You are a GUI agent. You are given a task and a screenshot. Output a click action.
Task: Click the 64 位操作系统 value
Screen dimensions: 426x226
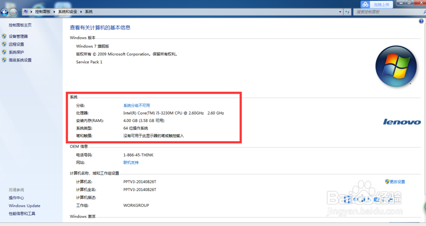pyautogui.click(x=135, y=128)
